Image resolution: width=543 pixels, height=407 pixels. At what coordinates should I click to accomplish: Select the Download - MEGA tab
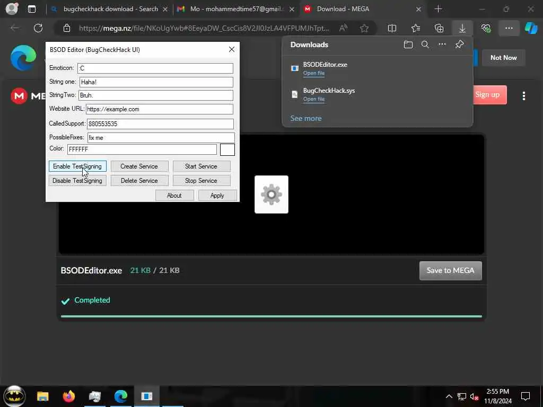tap(363, 9)
